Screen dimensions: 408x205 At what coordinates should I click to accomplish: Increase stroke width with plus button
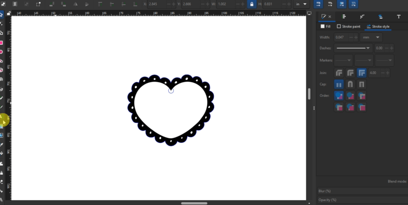(356, 38)
